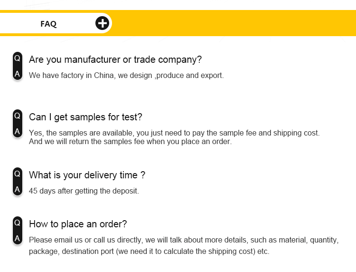Image resolution: width=356 pixels, height=272 pixels.
Task: Click the "How to place an order?" question
Action: pyautogui.click(x=78, y=224)
